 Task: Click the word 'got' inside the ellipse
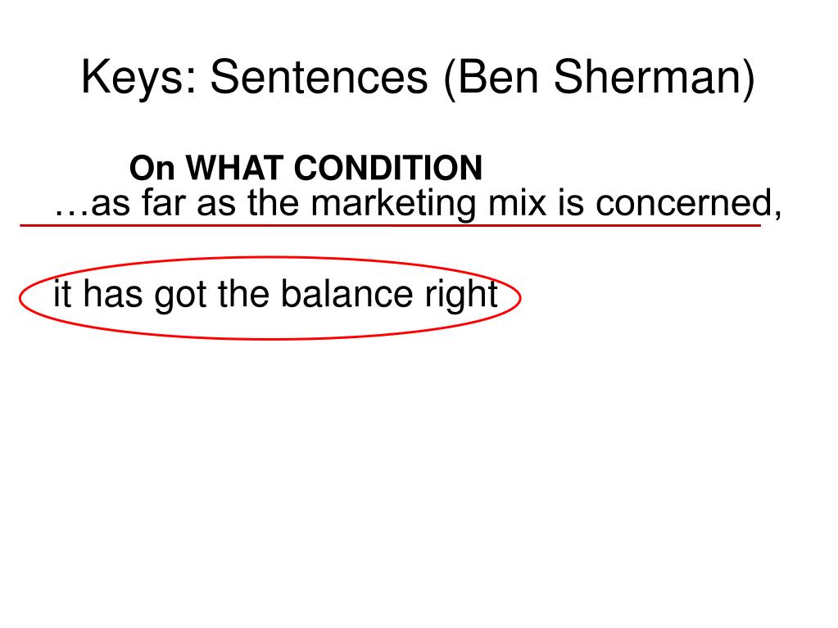(x=181, y=296)
